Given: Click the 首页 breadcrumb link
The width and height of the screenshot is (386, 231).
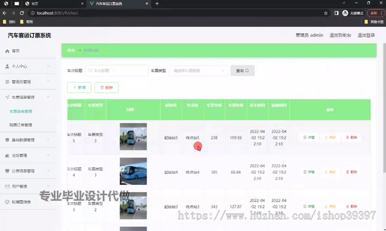Looking at the screenshot, I should click(71, 50).
